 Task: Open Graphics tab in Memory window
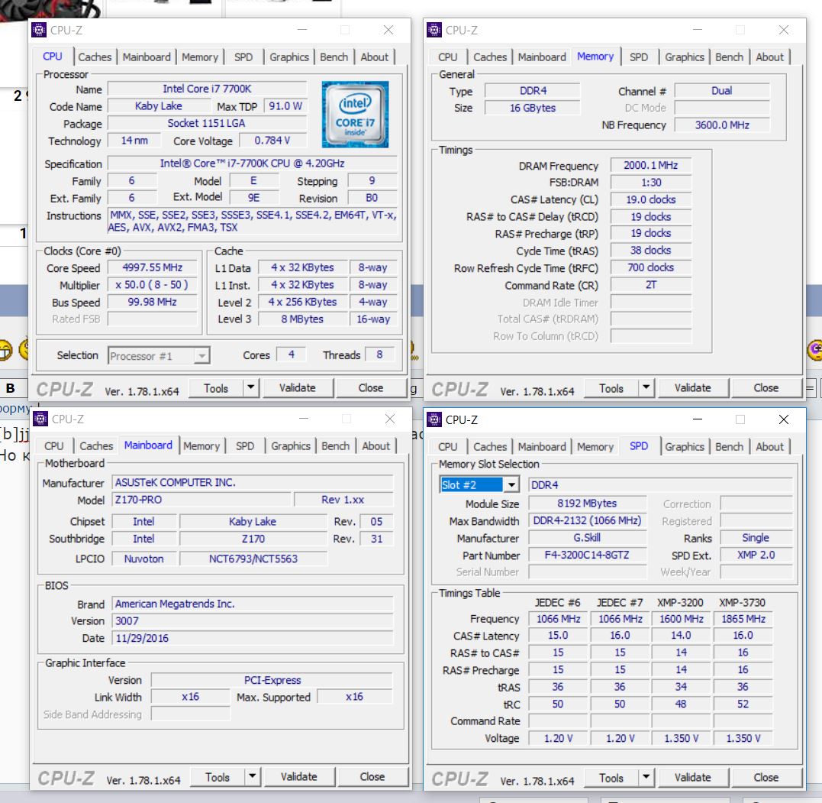pyautogui.click(x=684, y=57)
